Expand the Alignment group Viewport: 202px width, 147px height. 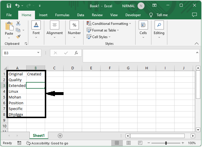click(x=55, y=30)
